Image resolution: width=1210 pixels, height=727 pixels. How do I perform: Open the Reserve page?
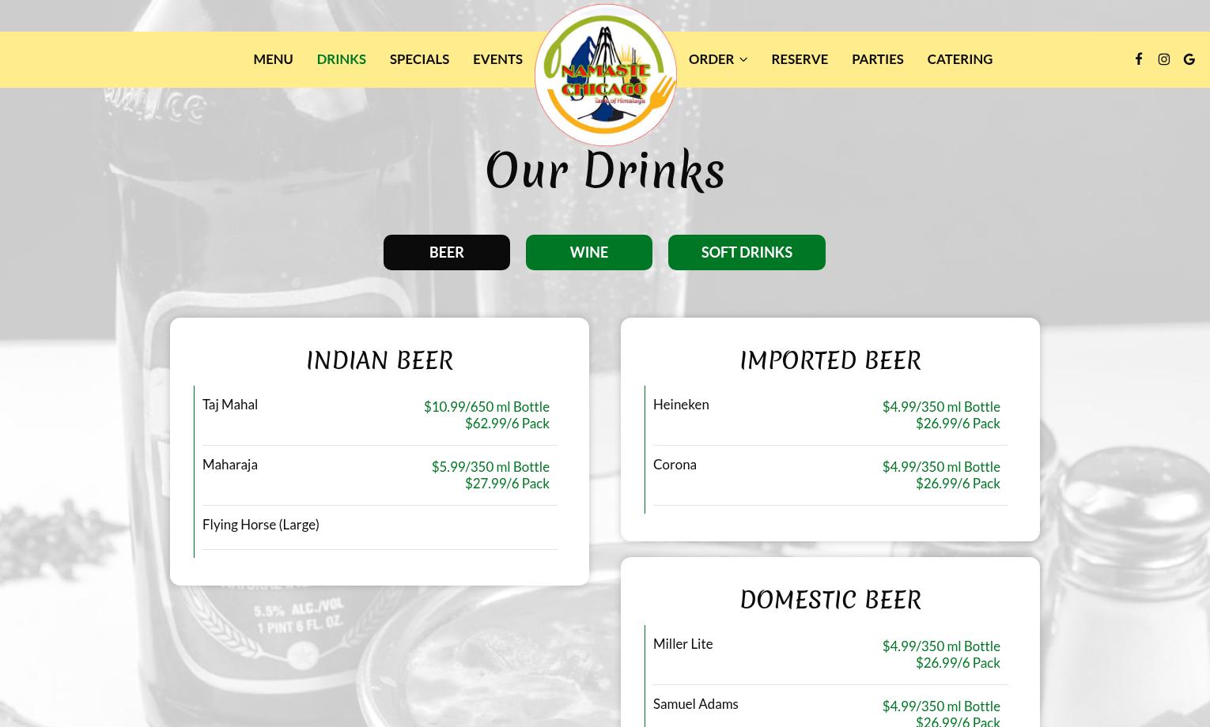click(x=800, y=59)
